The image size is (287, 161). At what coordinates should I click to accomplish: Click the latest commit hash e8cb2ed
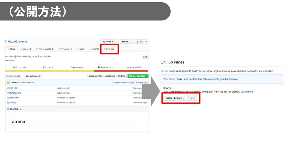(x=130, y=83)
